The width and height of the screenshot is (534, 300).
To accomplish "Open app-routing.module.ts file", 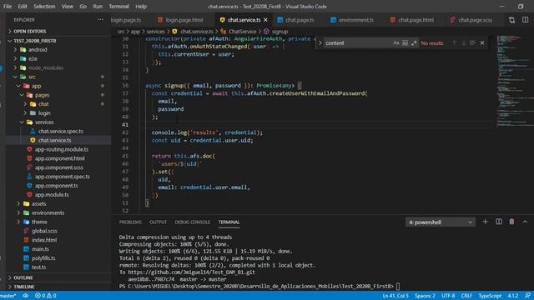I will (61, 149).
